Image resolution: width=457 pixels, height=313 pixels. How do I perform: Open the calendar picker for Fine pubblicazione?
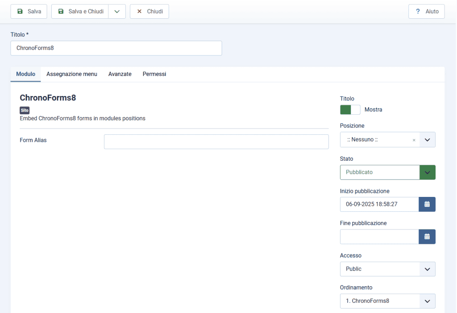[427, 237]
